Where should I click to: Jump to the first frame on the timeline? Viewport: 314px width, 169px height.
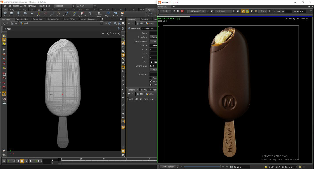coord(4,161)
